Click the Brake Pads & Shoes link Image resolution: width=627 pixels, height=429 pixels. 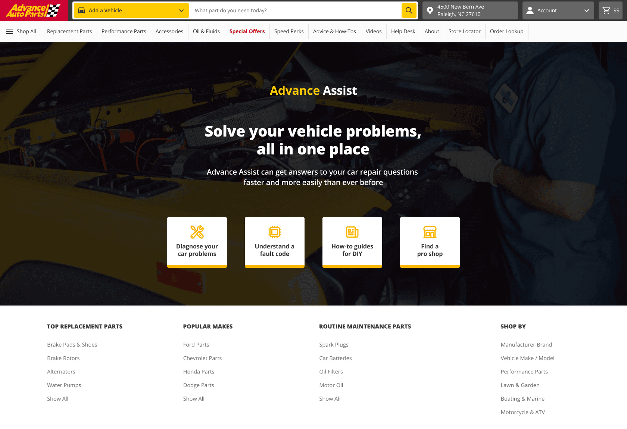(72, 345)
